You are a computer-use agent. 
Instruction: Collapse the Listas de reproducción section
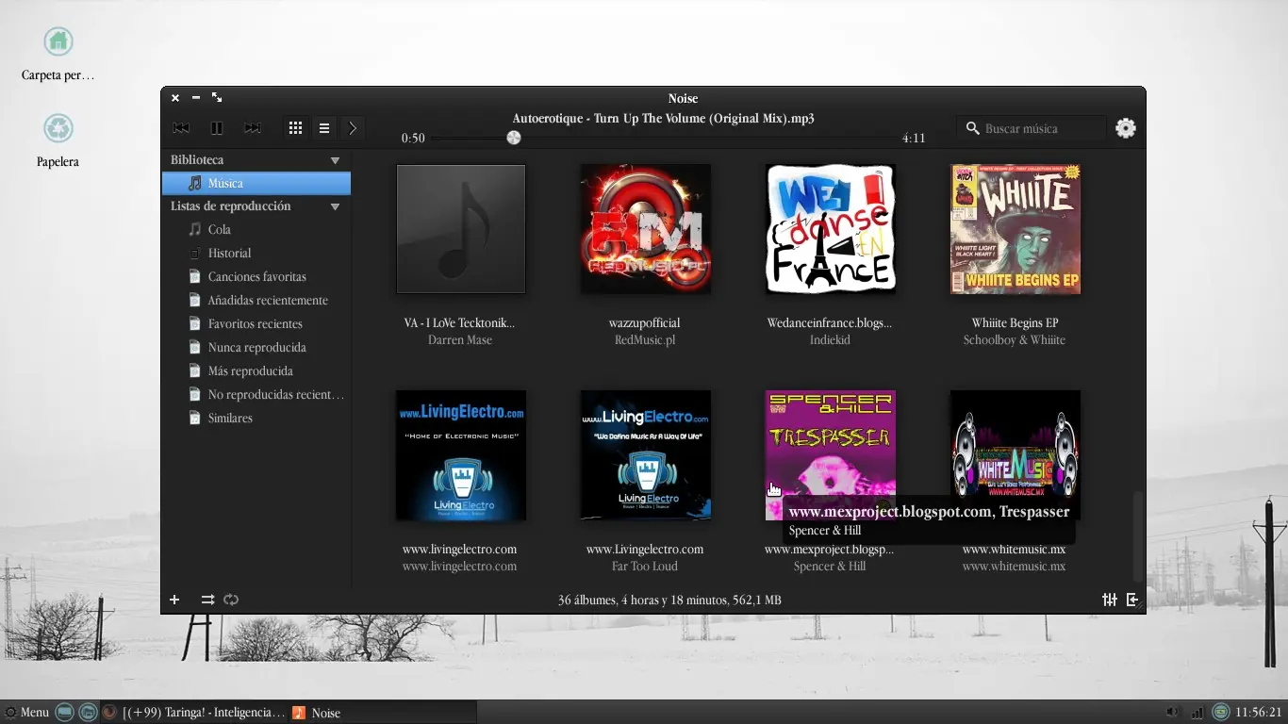335,206
